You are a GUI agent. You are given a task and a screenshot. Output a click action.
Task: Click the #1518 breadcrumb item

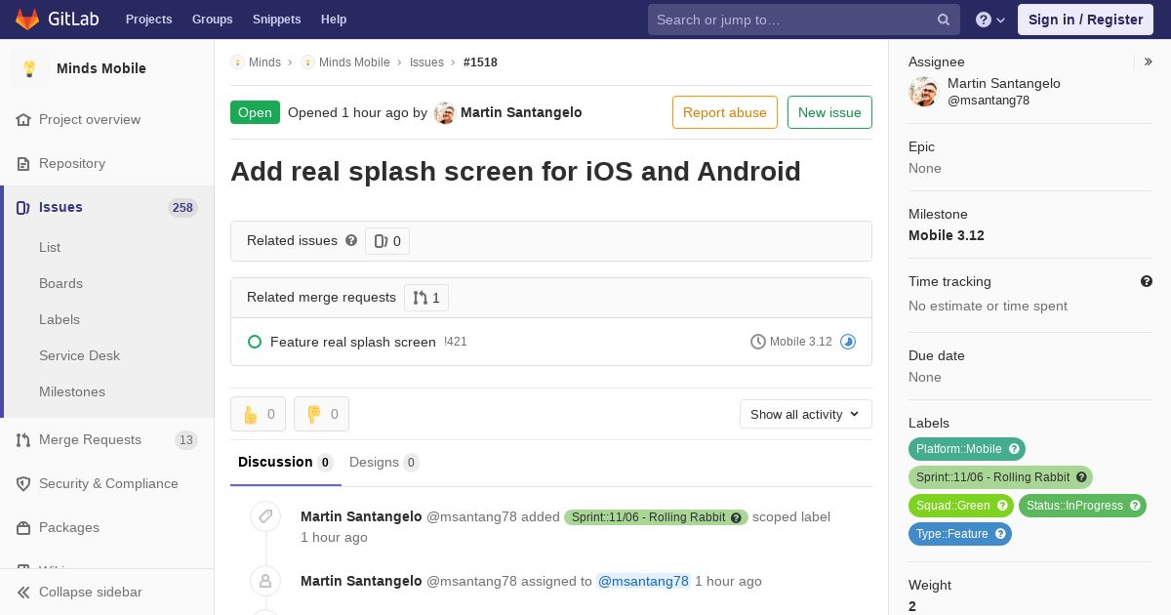click(480, 62)
